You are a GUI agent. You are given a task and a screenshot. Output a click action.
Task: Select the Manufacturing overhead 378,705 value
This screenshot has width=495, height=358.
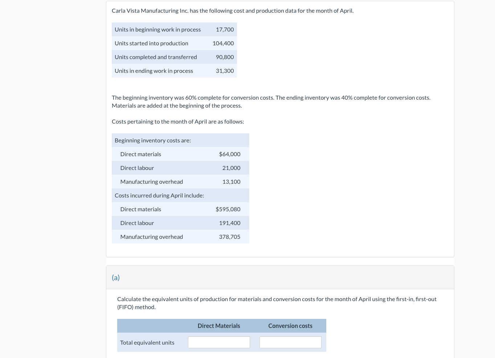click(x=229, y=237)
